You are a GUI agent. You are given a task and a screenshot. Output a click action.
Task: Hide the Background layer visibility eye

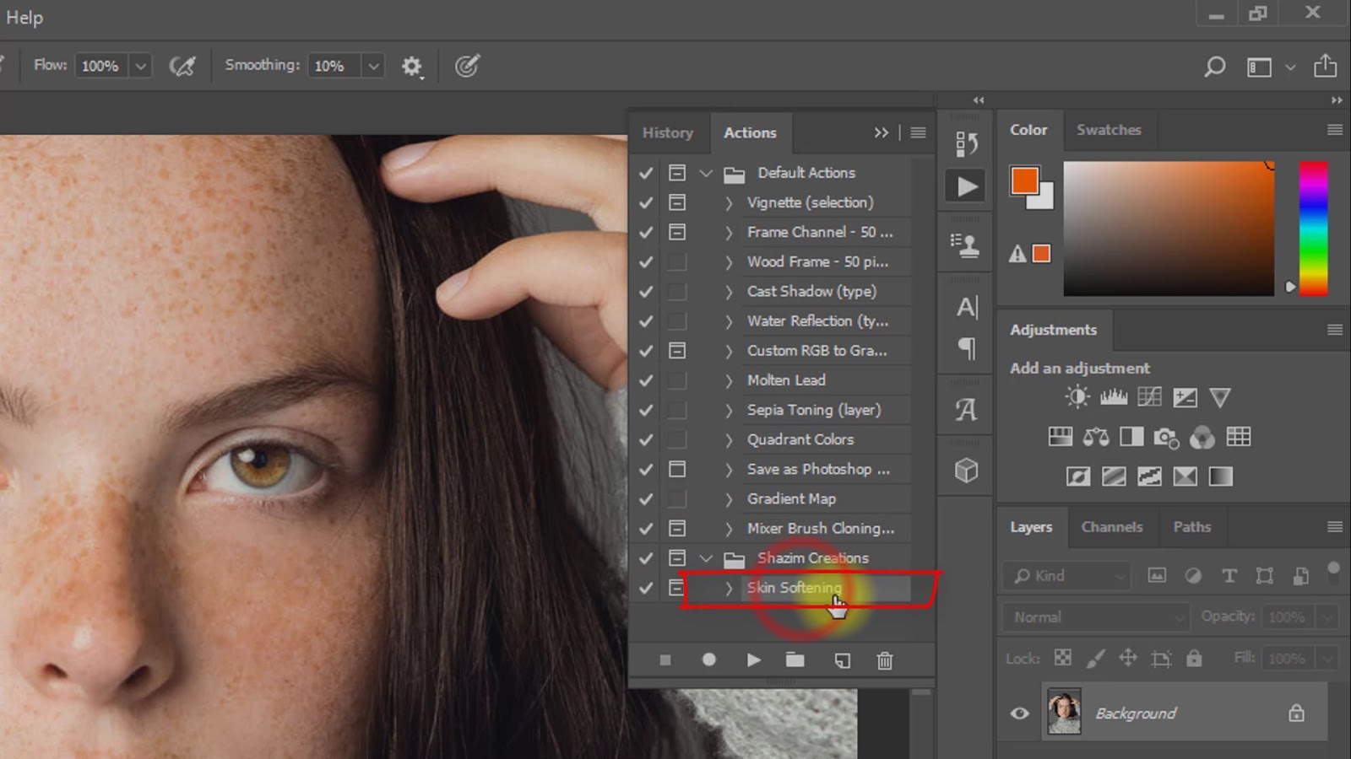1020,713
